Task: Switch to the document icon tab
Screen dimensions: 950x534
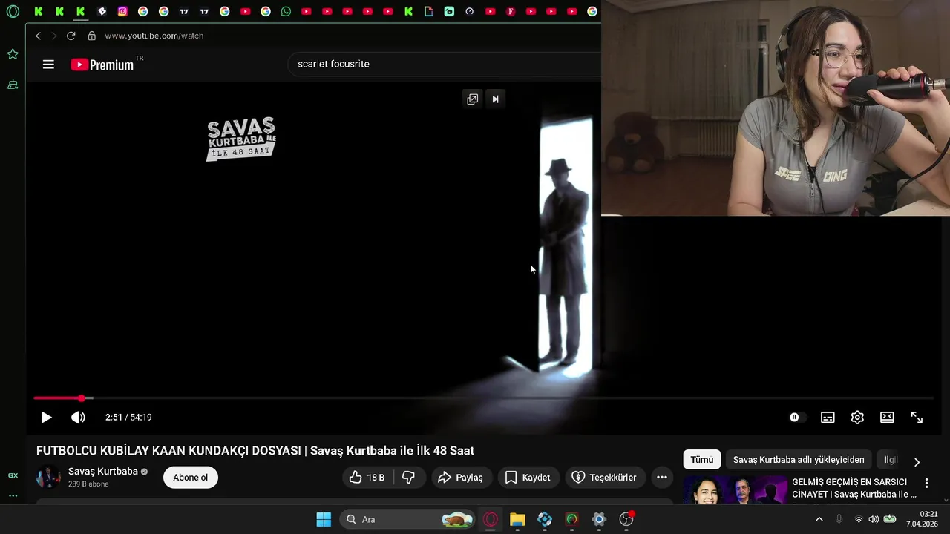Action: click(x=429, y=11)
